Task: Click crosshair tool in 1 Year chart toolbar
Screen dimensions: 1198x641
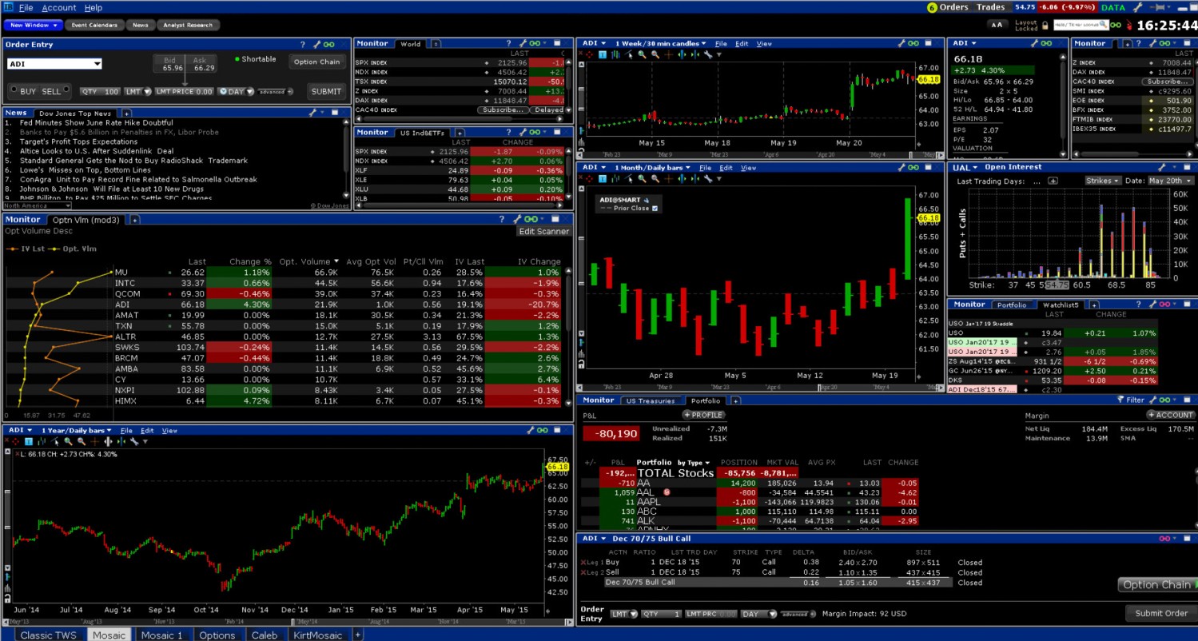Action: 16,441
